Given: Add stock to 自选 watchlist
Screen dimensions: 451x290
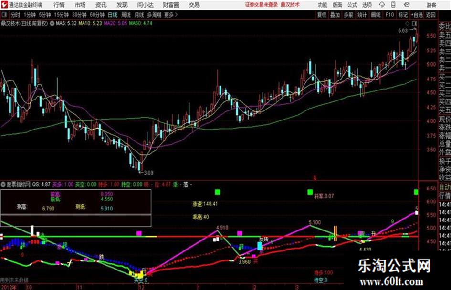Looking at the screenshot, I should (x=417, y=15).
